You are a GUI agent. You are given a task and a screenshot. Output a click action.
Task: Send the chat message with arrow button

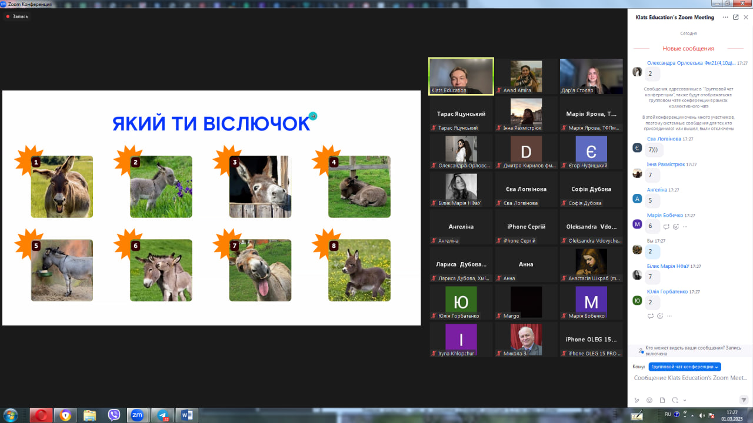click(x=744, y=400)
